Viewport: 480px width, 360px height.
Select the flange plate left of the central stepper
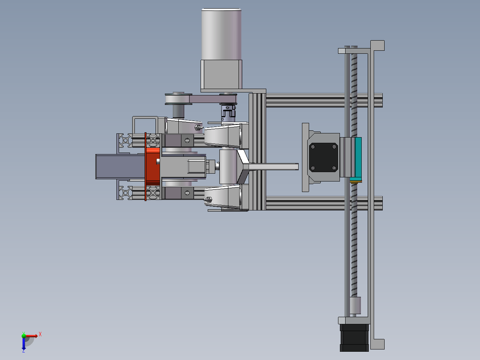(x=306, y=157)
